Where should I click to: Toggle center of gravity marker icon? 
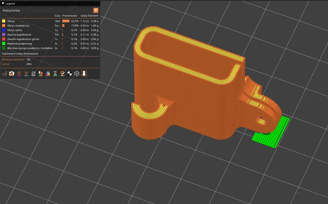tap(70, 73)
